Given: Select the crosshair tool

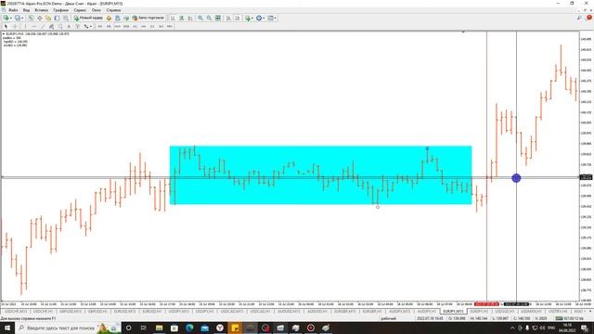Looking at the screenshot, I should 15,27.
